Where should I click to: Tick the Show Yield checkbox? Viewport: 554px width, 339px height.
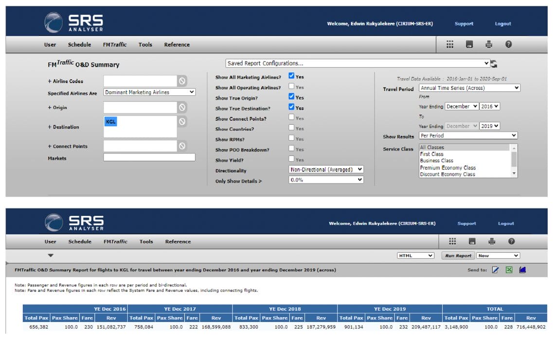tap(291, 159)
